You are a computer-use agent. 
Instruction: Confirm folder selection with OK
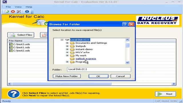(x=98, y=76)
